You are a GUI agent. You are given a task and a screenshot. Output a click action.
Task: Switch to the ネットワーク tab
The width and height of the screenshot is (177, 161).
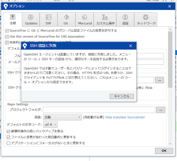tap(146, 20)
